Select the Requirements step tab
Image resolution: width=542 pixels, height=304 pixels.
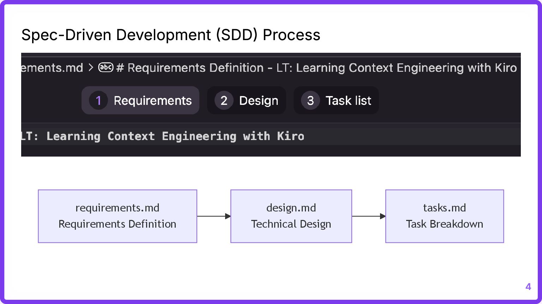140,100
